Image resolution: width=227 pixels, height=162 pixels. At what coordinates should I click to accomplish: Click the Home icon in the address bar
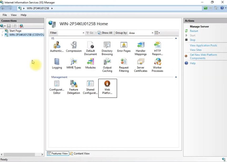click(x=216, y=8)
